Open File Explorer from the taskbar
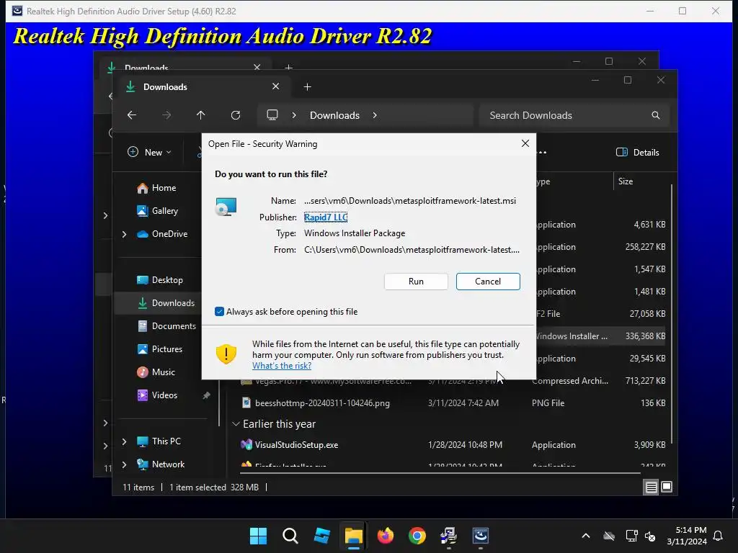Image resolution: width=738 pixels, height=553 pixels. 353,536
